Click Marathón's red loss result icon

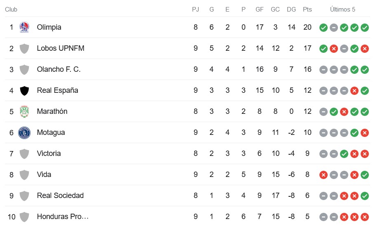344,112
